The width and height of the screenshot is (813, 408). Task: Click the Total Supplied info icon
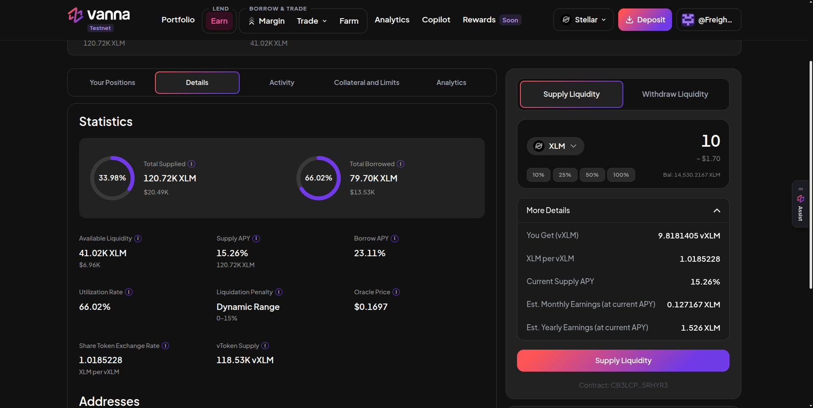[191, 164]
